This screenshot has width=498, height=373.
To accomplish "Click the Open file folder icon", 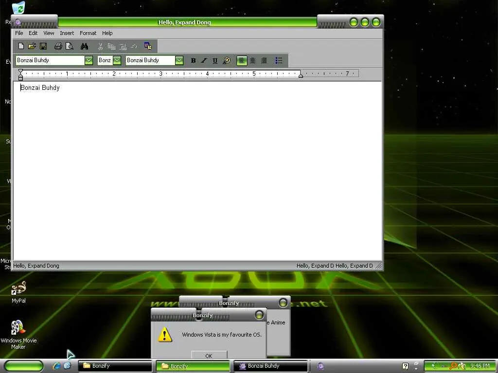I will pos(32,46).
